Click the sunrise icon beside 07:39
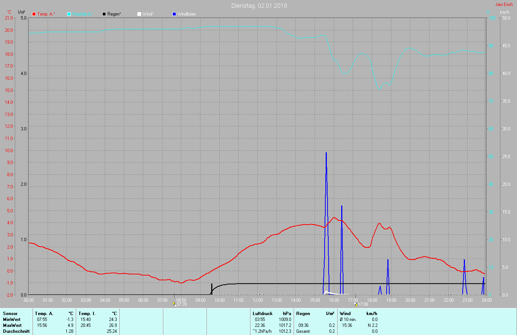The height and width of the screenshot is (335, 517). [174, 304]
